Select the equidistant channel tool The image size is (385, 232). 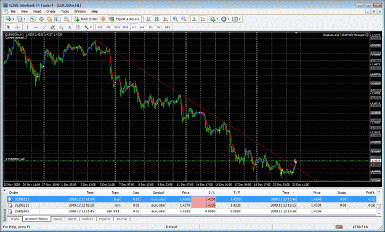(x=52, y=27)
